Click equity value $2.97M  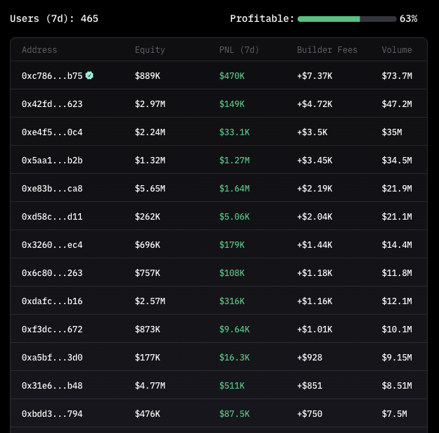pyautogui.click(x=150, y=104)
